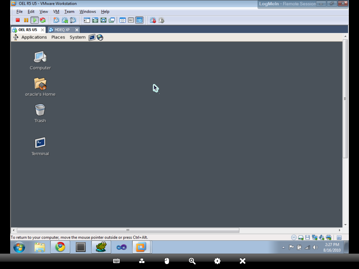
Task: Open the Team menu
Action: [x=69, y=12]
